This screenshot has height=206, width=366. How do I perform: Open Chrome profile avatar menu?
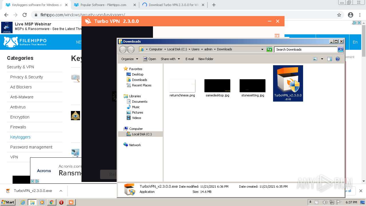(x=351, y=15)
